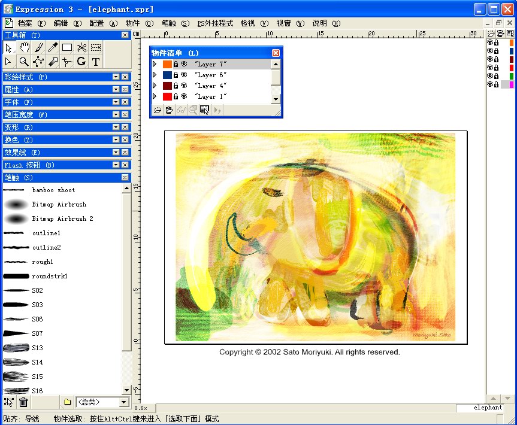Select the paintbrush tool
The height and width of the screenshot is (425, 517).
38,47
